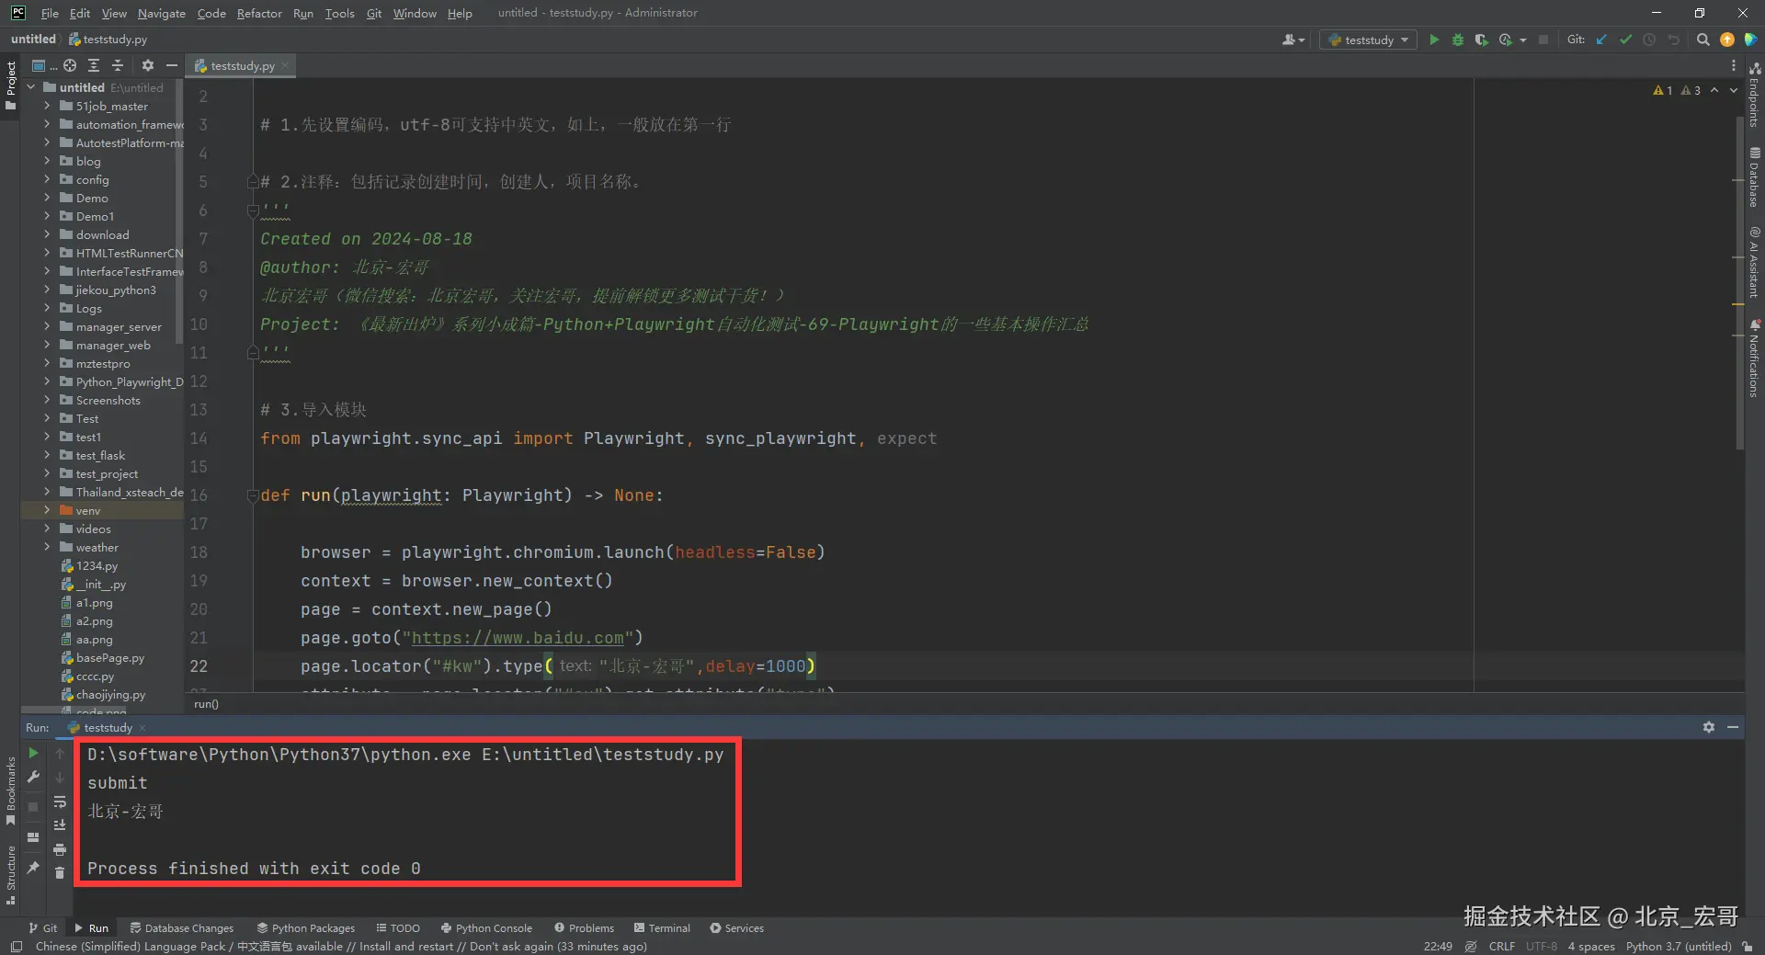
Task: Expand all in Project panel
Action: tap(94, 65)
